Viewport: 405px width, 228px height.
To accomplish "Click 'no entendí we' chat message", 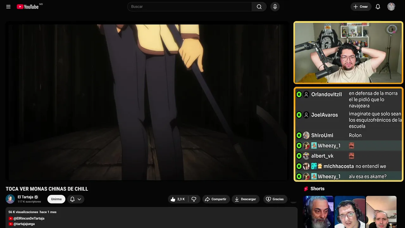I will (x=371, y=166).
